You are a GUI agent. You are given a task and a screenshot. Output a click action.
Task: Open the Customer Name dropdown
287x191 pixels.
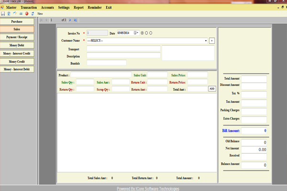point(206,41)
